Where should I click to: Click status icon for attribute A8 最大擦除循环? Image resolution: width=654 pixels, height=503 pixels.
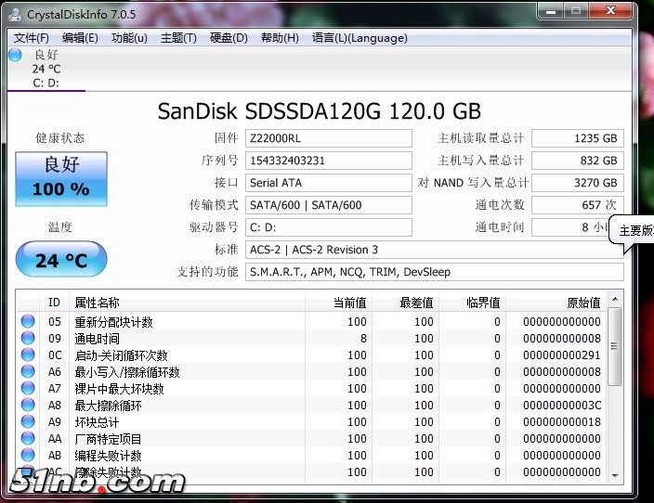tap(28, 406)
